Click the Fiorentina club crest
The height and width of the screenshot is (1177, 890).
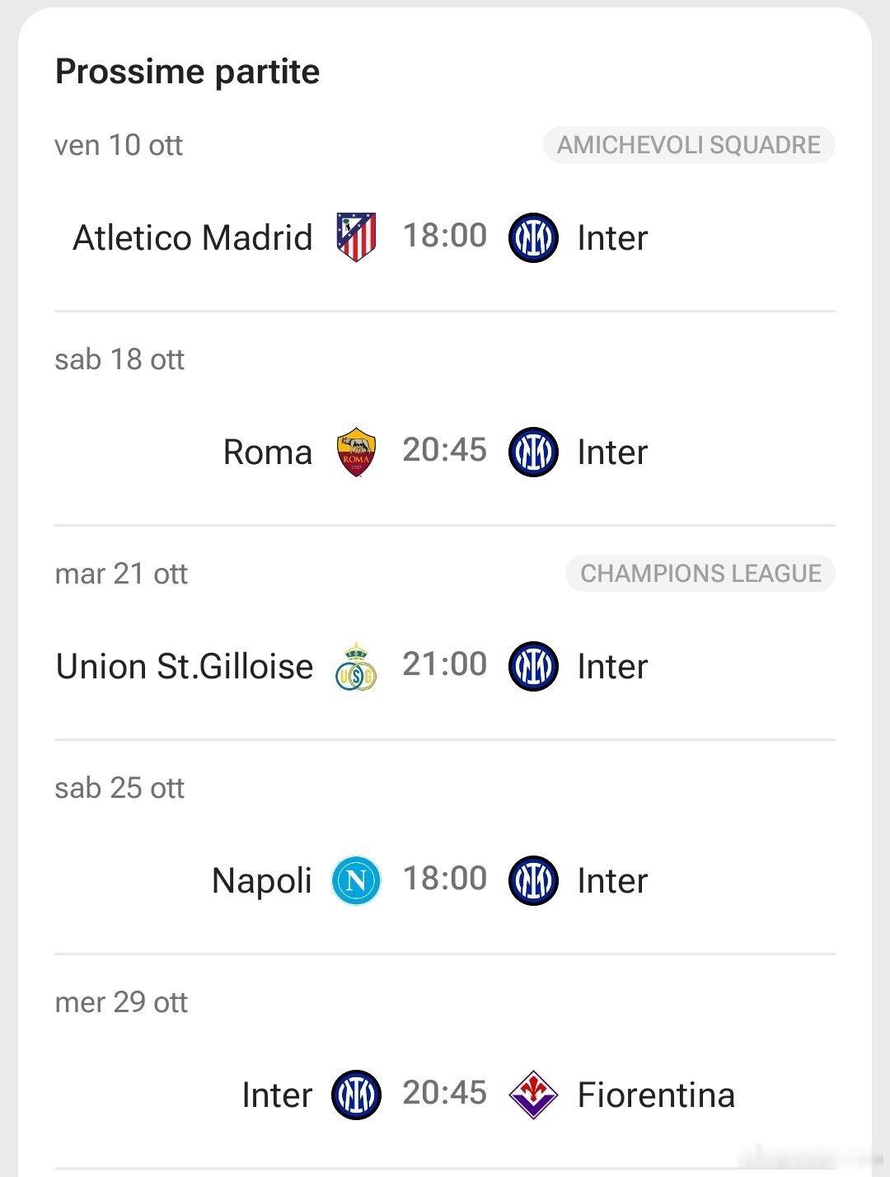[x=533, y=1095]
